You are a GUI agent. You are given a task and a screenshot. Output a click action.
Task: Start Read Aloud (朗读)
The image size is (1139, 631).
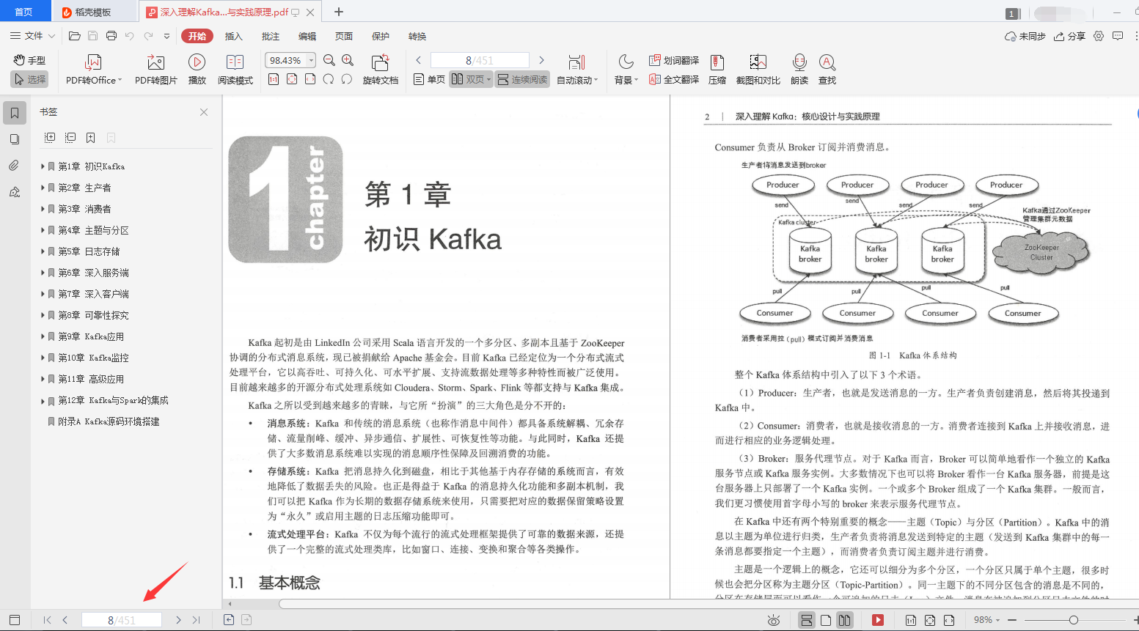(799, 70)
